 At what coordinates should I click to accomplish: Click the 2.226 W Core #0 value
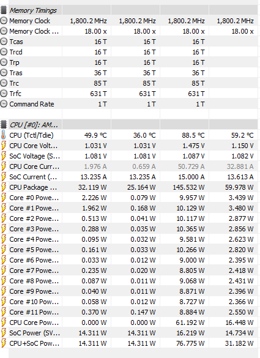coord(94,198)
